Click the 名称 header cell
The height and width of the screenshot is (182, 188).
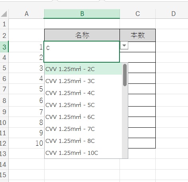pos(82,35)
